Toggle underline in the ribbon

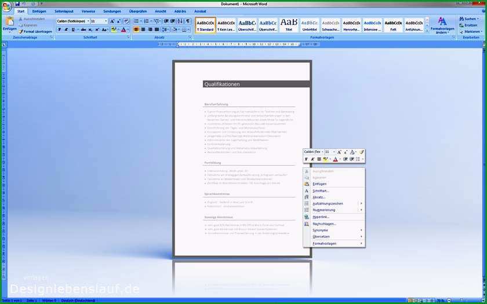point(73,30)
